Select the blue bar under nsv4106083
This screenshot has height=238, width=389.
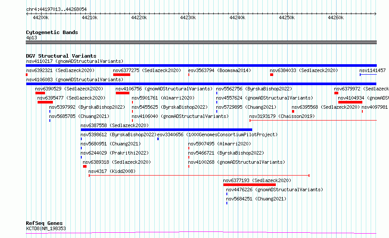pyautogui.click(x=201, y=84)
